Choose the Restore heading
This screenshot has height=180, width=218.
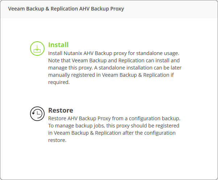[x=60, y=110]
